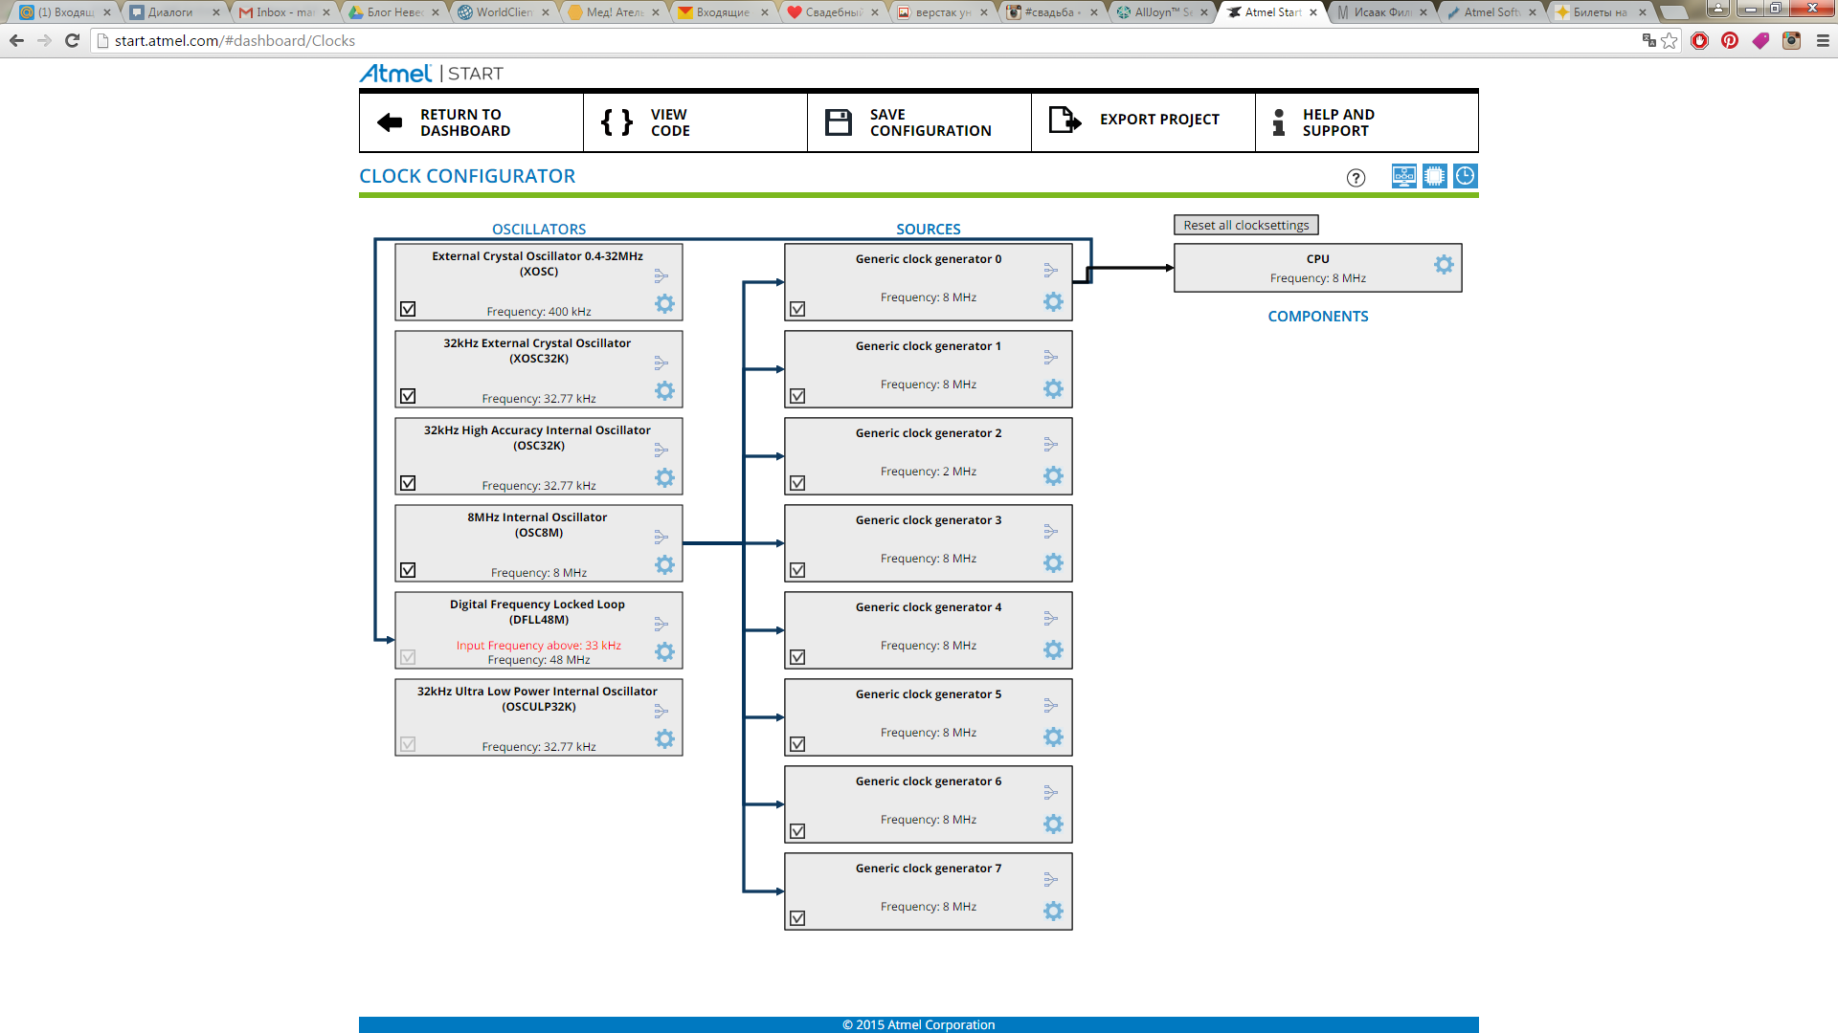This screenshot has height=1033, width=1838.
Task: Show connections arrow for OSCULP32K oscillator
Action: (661, 712)
